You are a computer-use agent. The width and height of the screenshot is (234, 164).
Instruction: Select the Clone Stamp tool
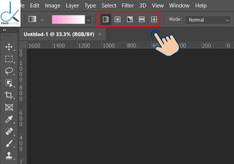(9, 156)
